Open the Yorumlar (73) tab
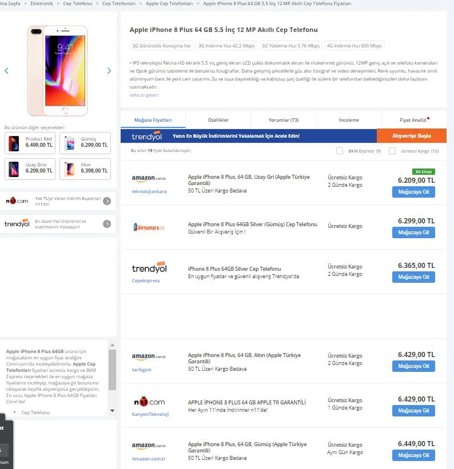Screen dimensions: 454x469 [x=284, y=120]
